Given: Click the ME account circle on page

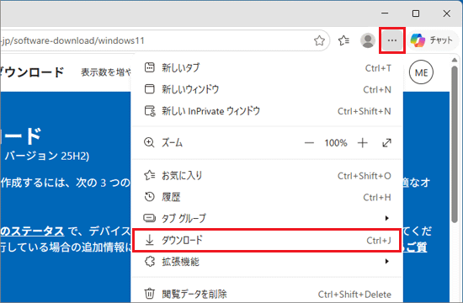Looking at the screenshot, I should [x=422, y=72].
